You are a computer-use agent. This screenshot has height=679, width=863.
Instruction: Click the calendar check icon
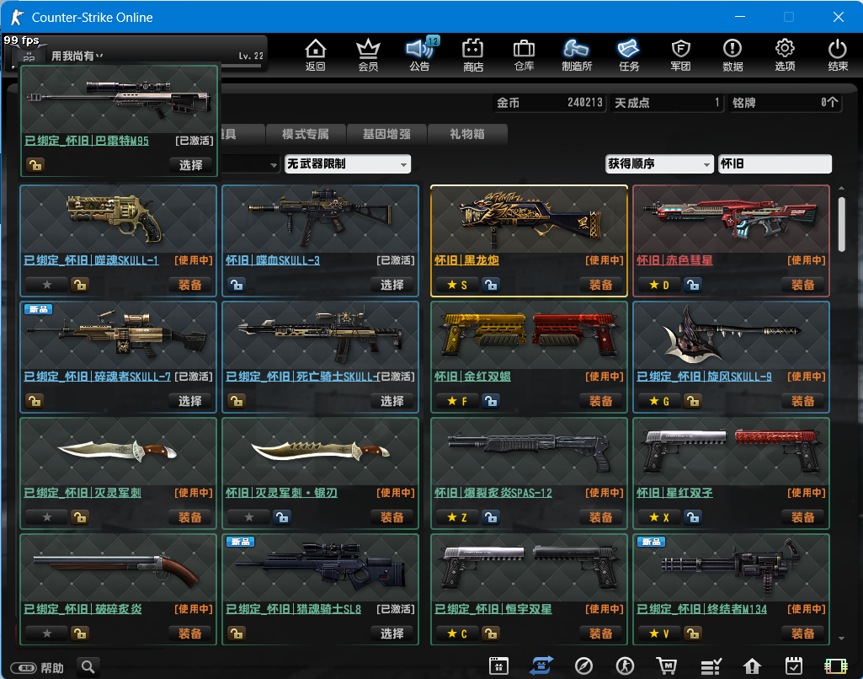[x=794, y=666]
